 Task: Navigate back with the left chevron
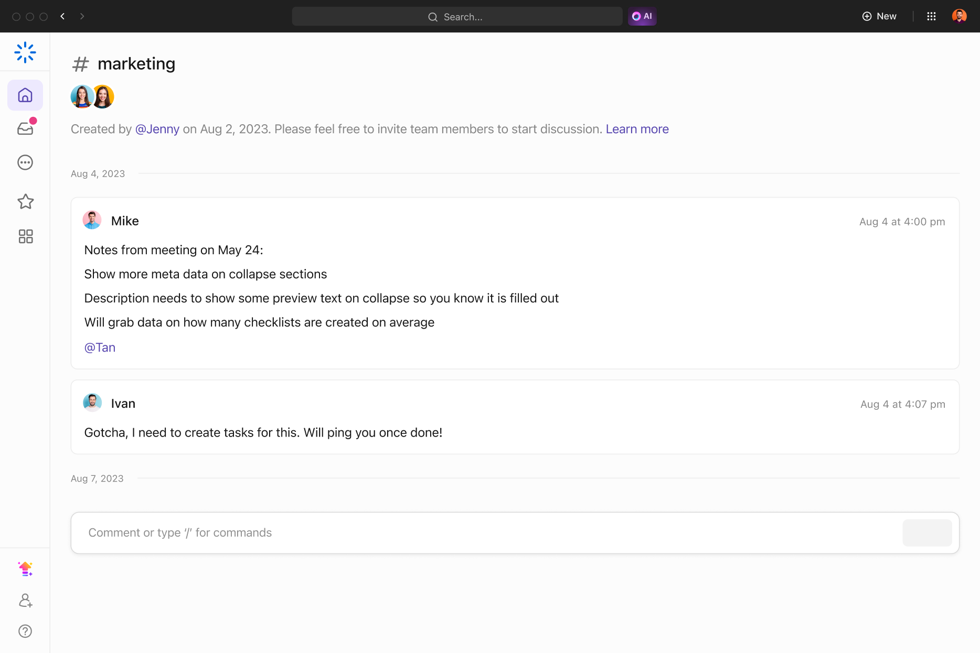coord(62,16)
